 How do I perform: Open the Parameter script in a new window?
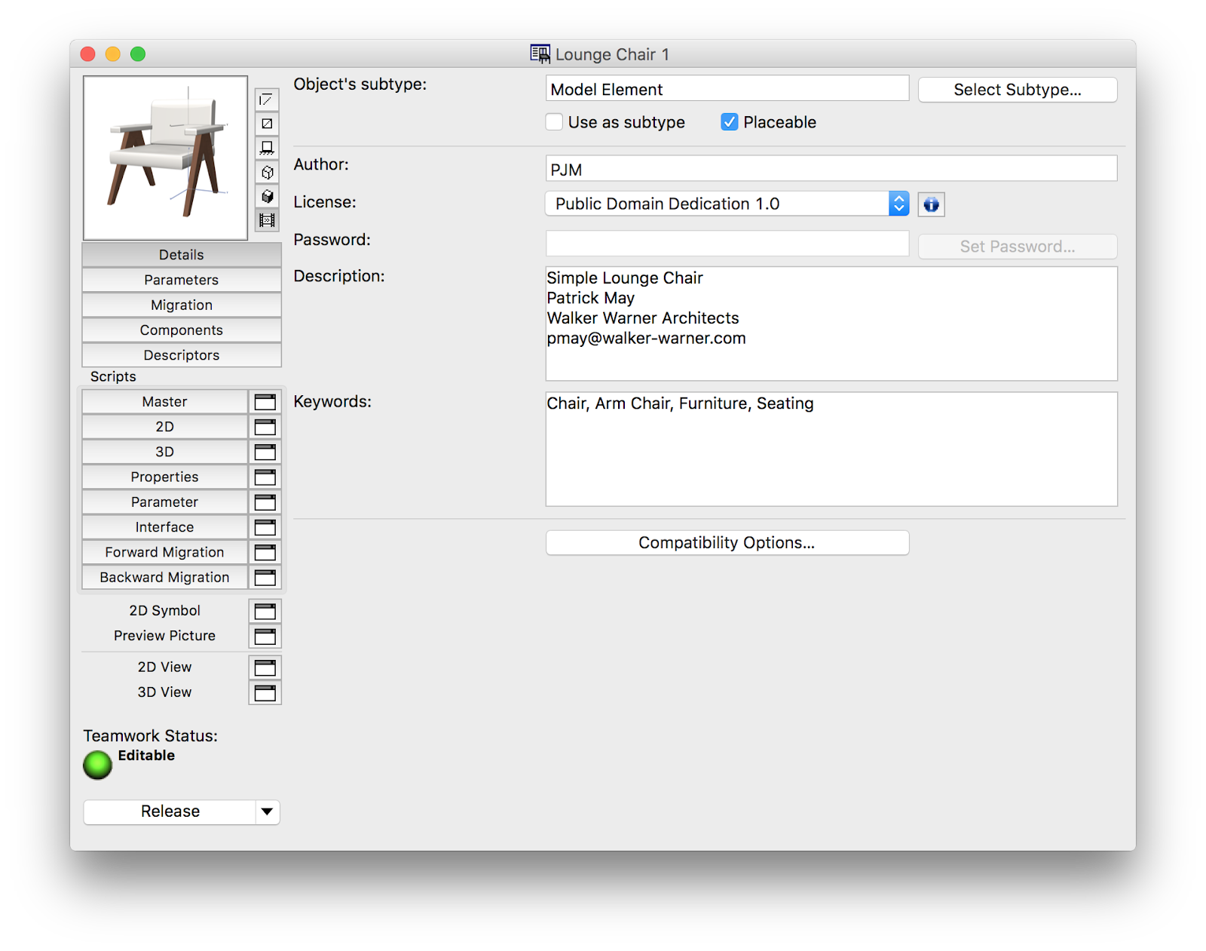coord(265,502)
